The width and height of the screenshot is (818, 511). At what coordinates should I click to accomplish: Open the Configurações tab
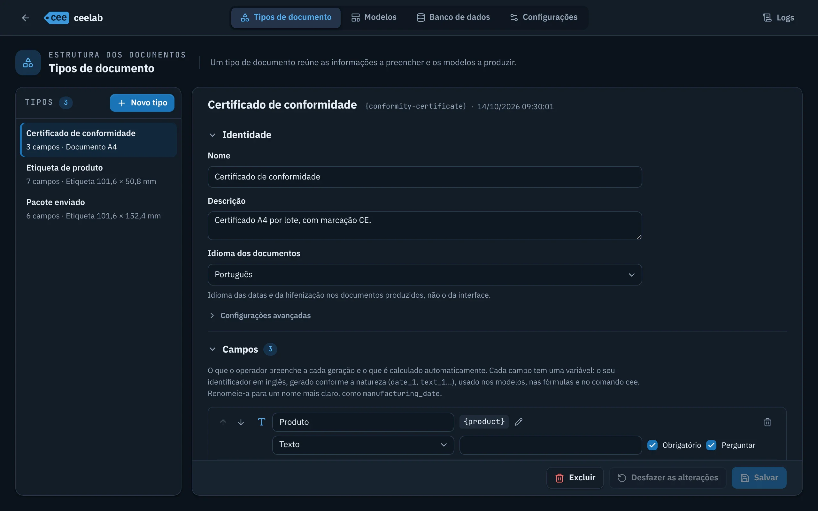click(544, 17)
